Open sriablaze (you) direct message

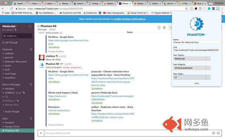click(x=13, y=92)
